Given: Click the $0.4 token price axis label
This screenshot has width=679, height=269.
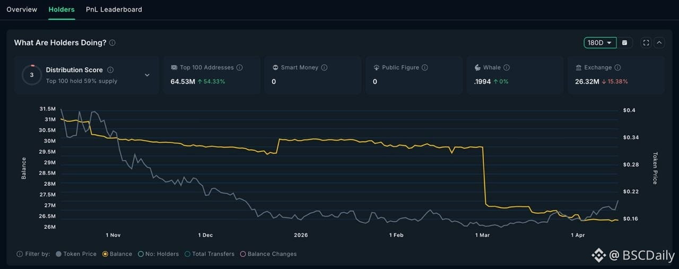Looking at the screenshot, I should [630, 110].
